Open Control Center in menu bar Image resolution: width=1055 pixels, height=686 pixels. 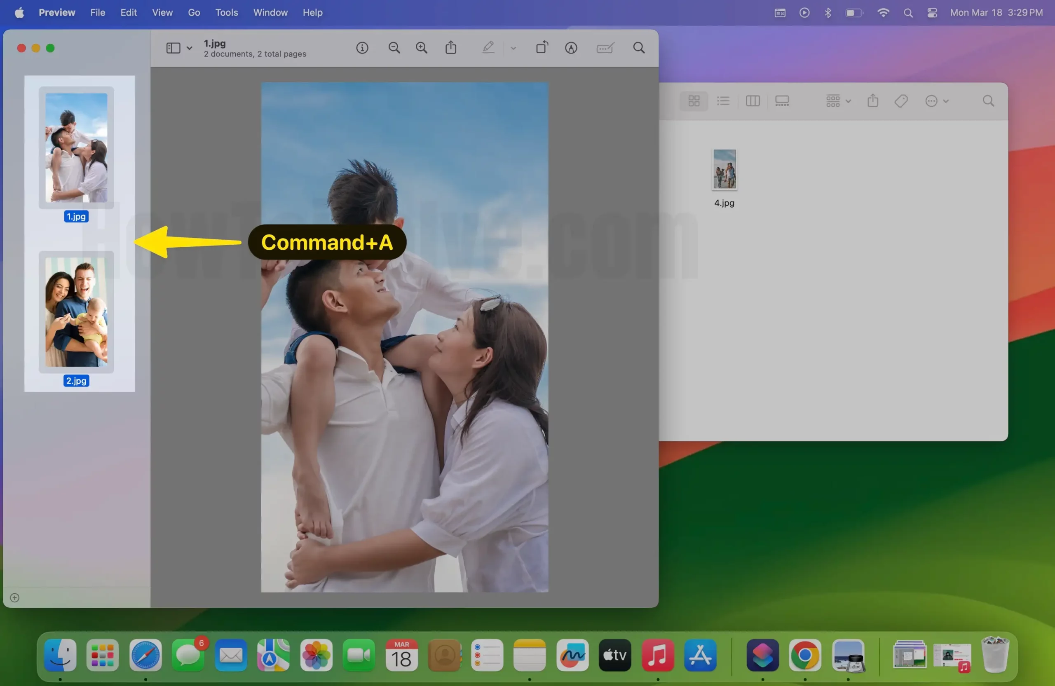click(x=932, y=12)
